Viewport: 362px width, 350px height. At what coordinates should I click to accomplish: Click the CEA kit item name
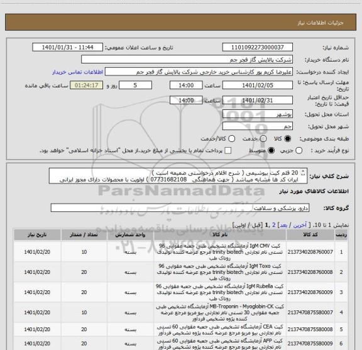220,330
